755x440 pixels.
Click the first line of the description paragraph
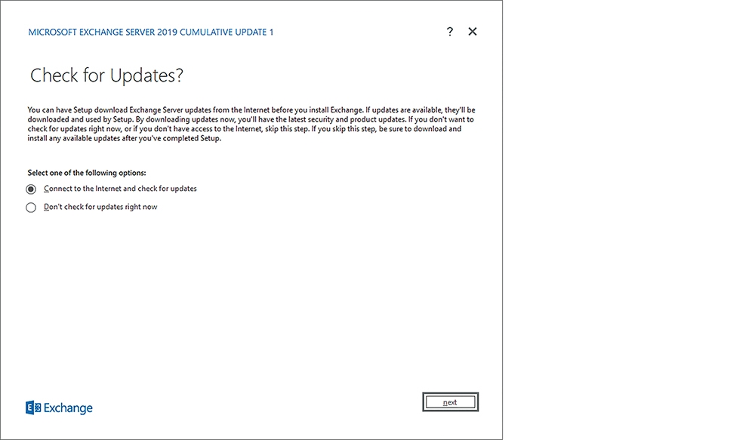[x=251, y=109]
